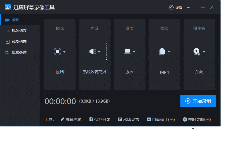Image resolution: width=235 pixels, height=141 pixels.
Task: Open the 视频处理 video processing tab
Action: (19, 52)
